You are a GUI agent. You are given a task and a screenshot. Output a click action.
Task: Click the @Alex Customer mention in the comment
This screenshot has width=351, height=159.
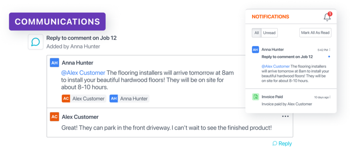tap(83, 73)
